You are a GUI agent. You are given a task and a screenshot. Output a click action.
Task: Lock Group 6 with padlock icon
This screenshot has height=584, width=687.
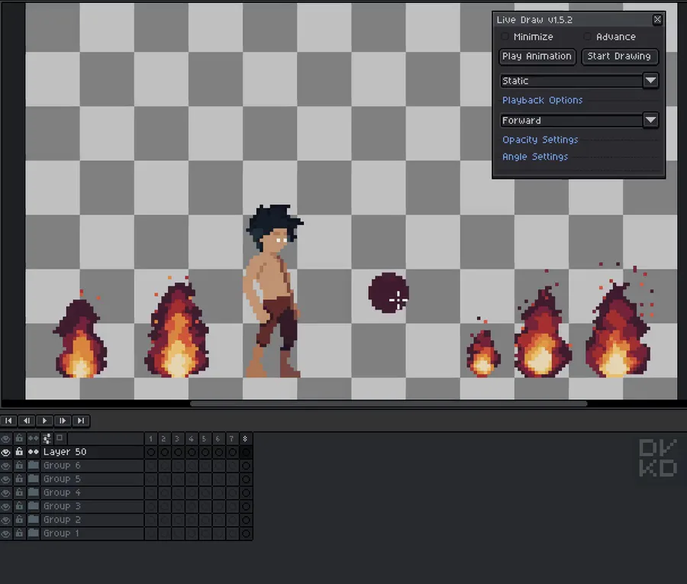[x=19, y=465]
